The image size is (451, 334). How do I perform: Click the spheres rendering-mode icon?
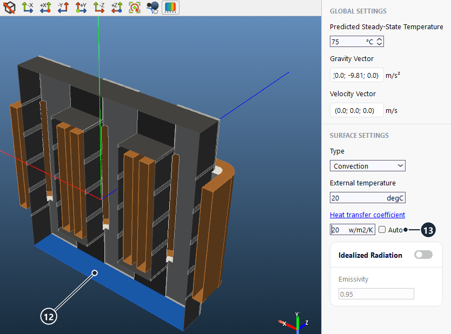pos(152,8)
